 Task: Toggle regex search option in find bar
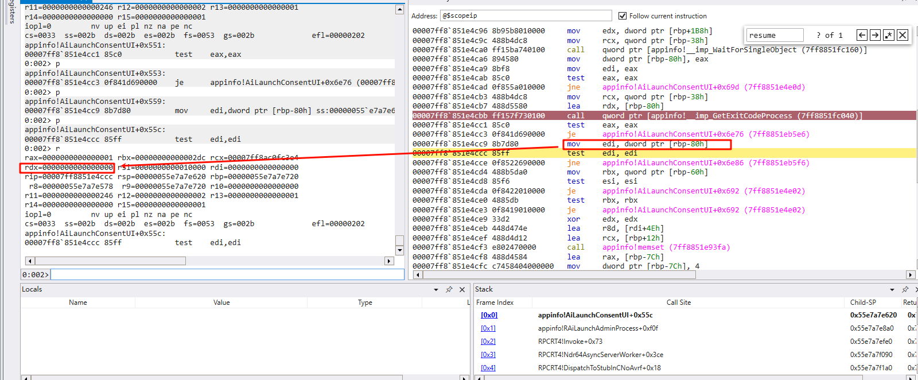pyautogui.click(x=889, y=35)
